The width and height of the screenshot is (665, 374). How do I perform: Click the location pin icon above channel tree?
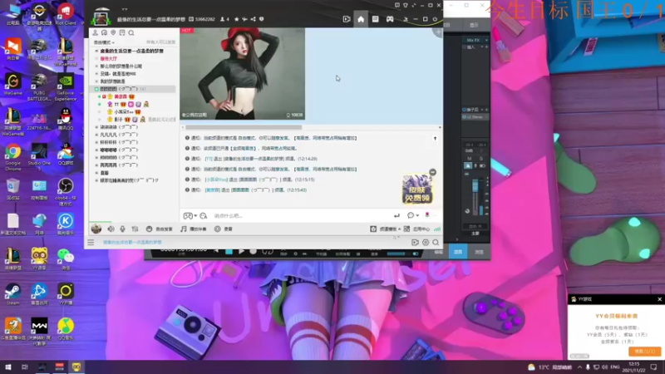coord(113,32)
